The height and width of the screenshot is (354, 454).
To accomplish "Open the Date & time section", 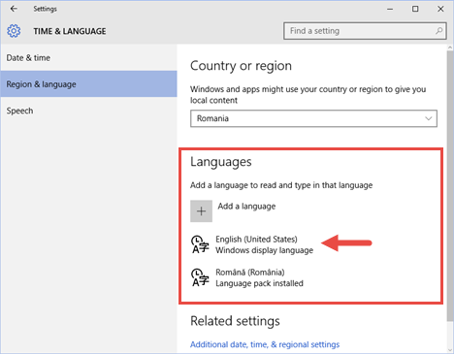I will [88, 58].
